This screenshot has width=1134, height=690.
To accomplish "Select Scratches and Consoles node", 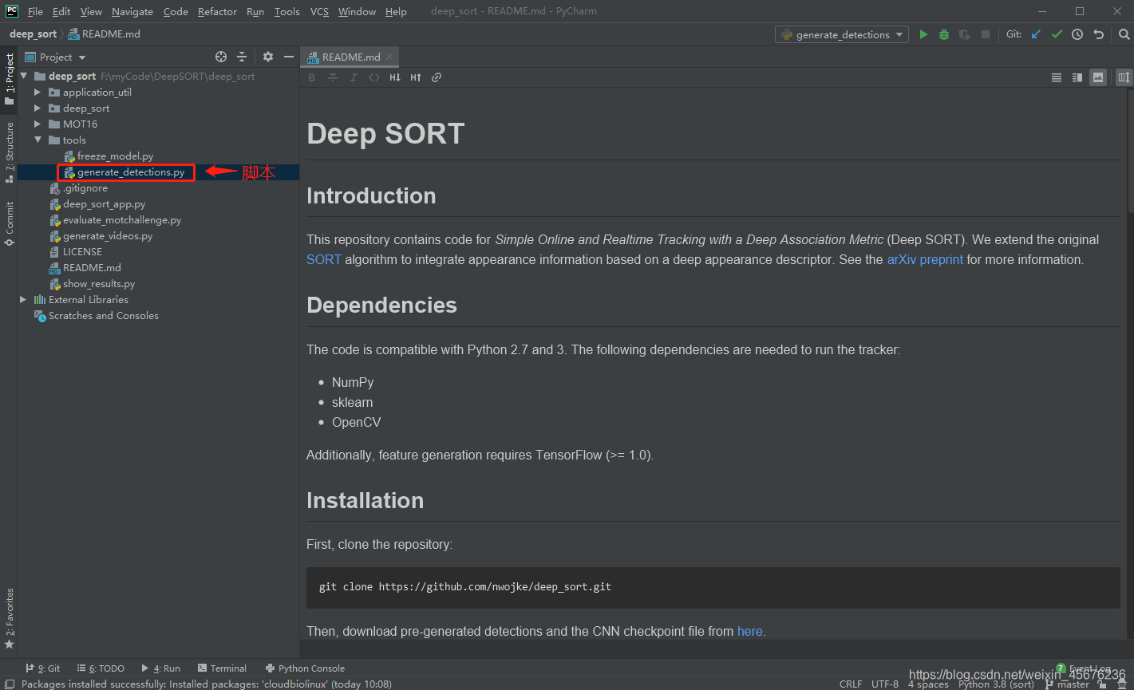I will coord(103,315).
